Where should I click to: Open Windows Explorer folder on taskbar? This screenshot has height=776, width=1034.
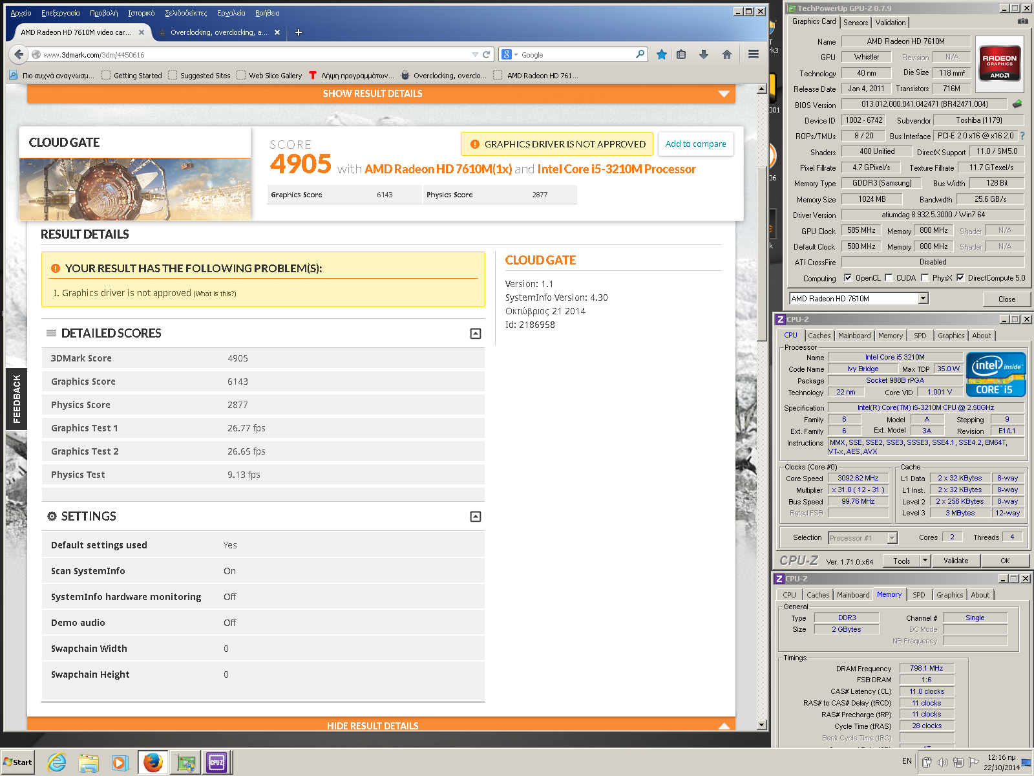(x=89, y=762)
